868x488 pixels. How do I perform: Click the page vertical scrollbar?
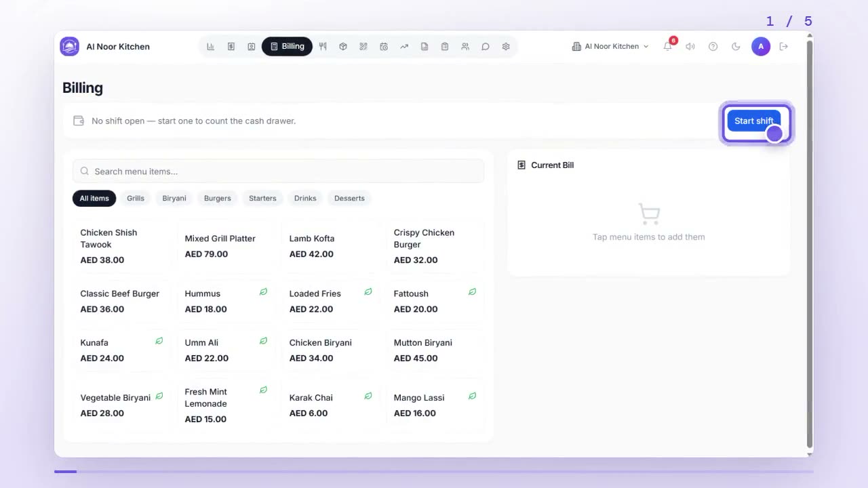810,244
